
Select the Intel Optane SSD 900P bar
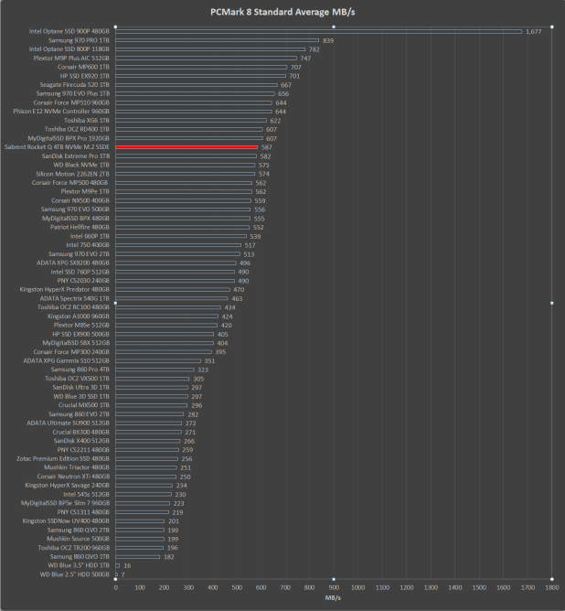pos(319,32)
